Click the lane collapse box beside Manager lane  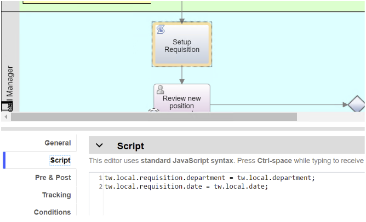pyautogui.click(x=7, y=107)
